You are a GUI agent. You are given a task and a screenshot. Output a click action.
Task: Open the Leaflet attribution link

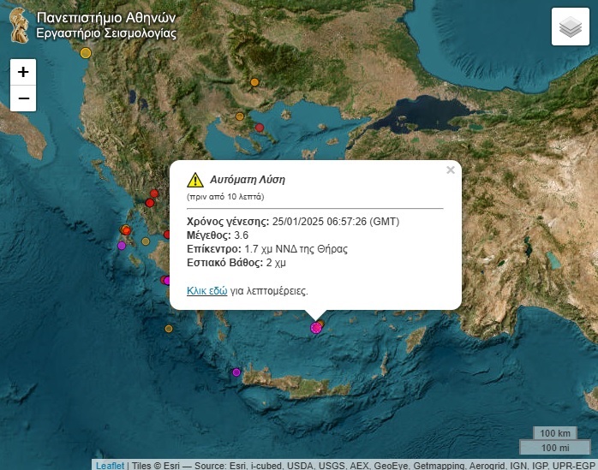coord(109,465)
